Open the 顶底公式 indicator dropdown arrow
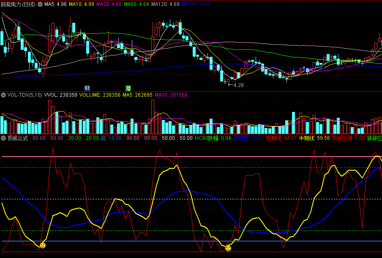The image size is (382, 258). (3, 138)
